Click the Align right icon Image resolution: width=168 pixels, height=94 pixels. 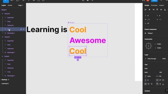pyautogui.click(x=153, y=10)
